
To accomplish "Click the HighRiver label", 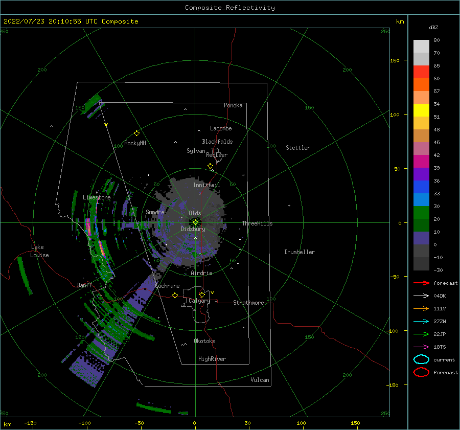I will (x=212, y=359).
